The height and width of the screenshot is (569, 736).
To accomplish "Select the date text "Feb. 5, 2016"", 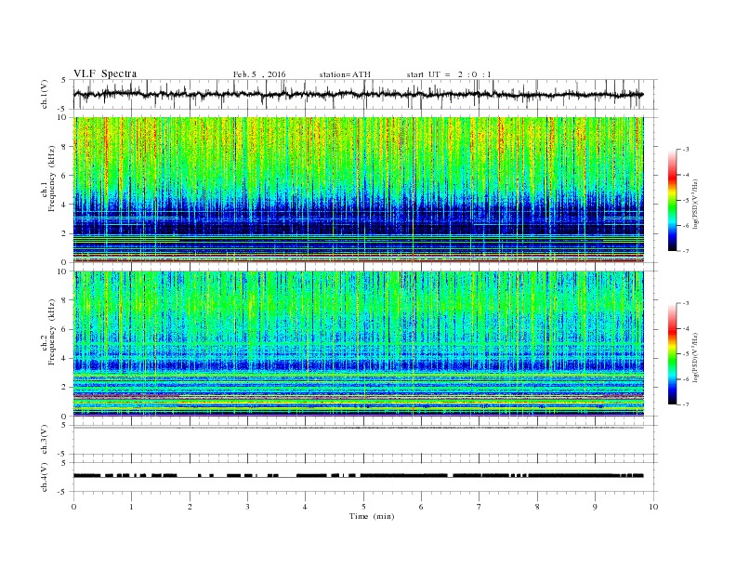I will tap(259, 74).
